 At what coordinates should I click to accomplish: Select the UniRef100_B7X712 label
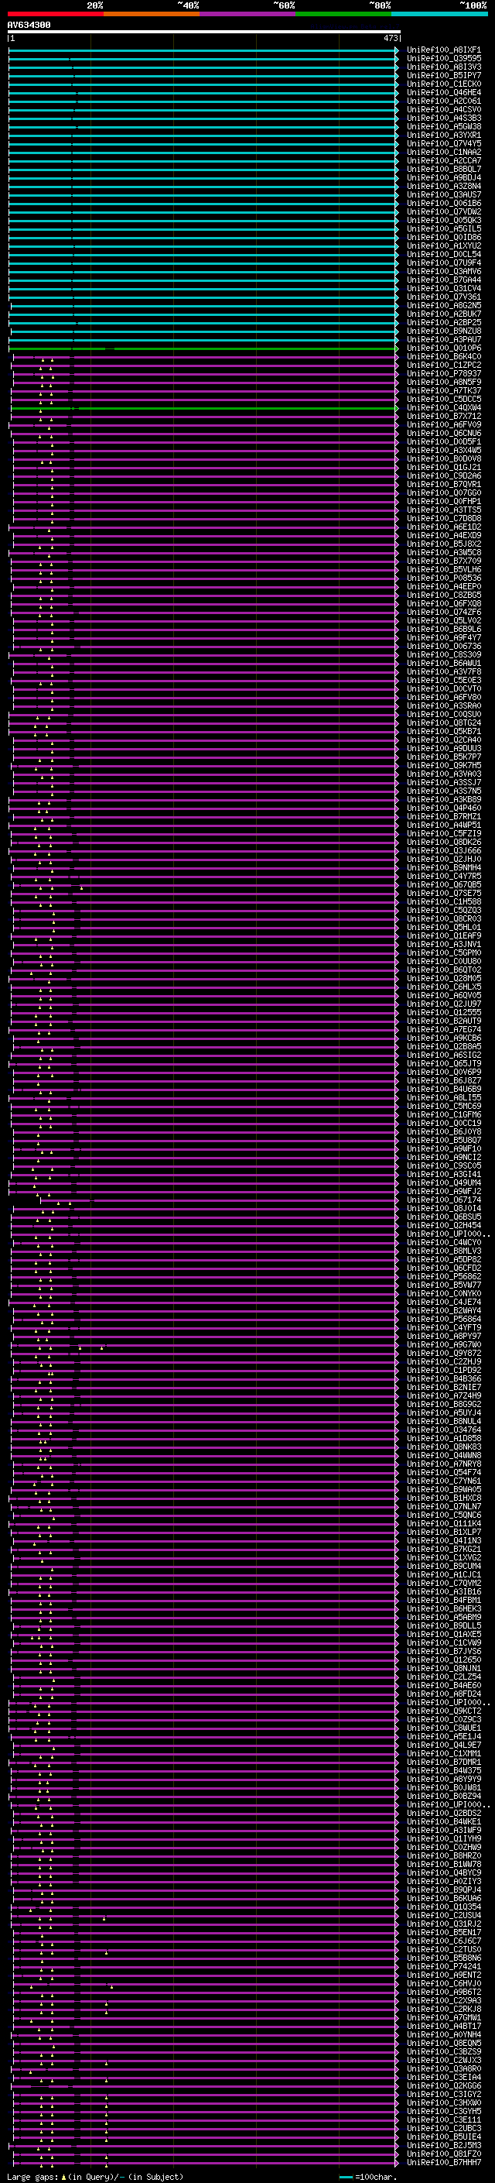[x=443, y=416]
